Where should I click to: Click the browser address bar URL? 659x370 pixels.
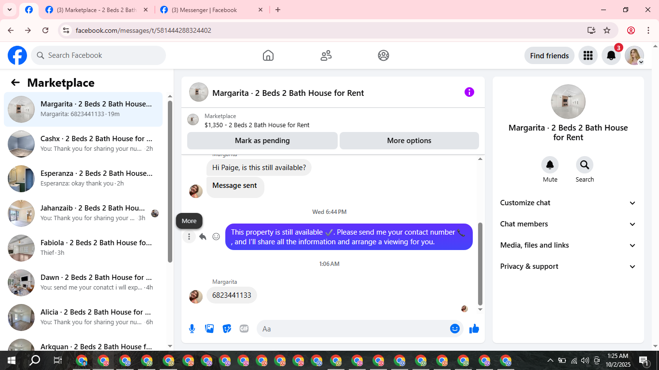pos(143,30)
